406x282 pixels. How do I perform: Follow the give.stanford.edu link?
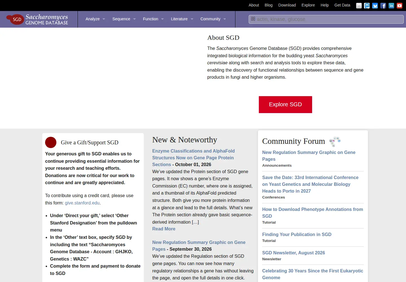coord(82,203)
